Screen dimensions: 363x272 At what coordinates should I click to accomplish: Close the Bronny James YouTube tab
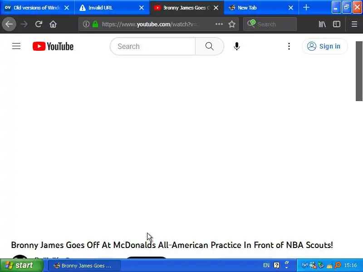coord(216,8)
